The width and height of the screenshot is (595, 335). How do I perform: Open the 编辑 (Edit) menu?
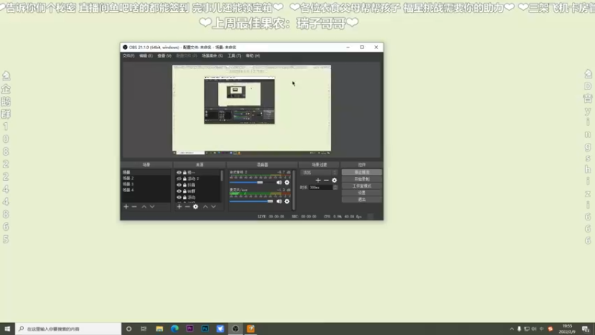coord(146,56)
